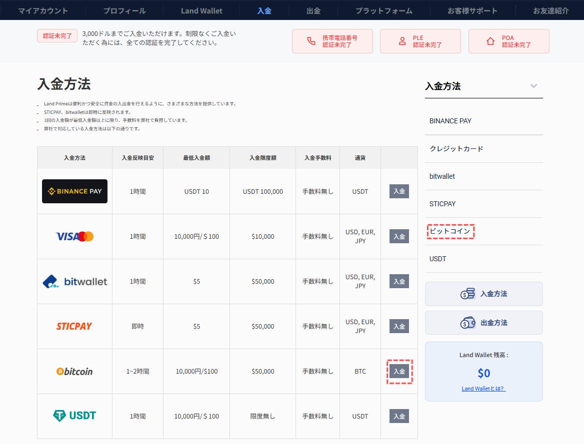Open the Land Walletとは? link
Viewport: 584px width, 444px height.
click(483, 388)
